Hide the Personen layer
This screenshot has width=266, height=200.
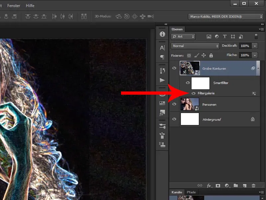point(174,104)
